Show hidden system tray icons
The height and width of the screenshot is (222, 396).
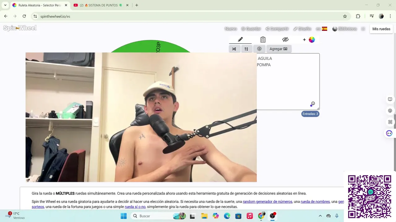pyautogui.click(x=320, y=216)
